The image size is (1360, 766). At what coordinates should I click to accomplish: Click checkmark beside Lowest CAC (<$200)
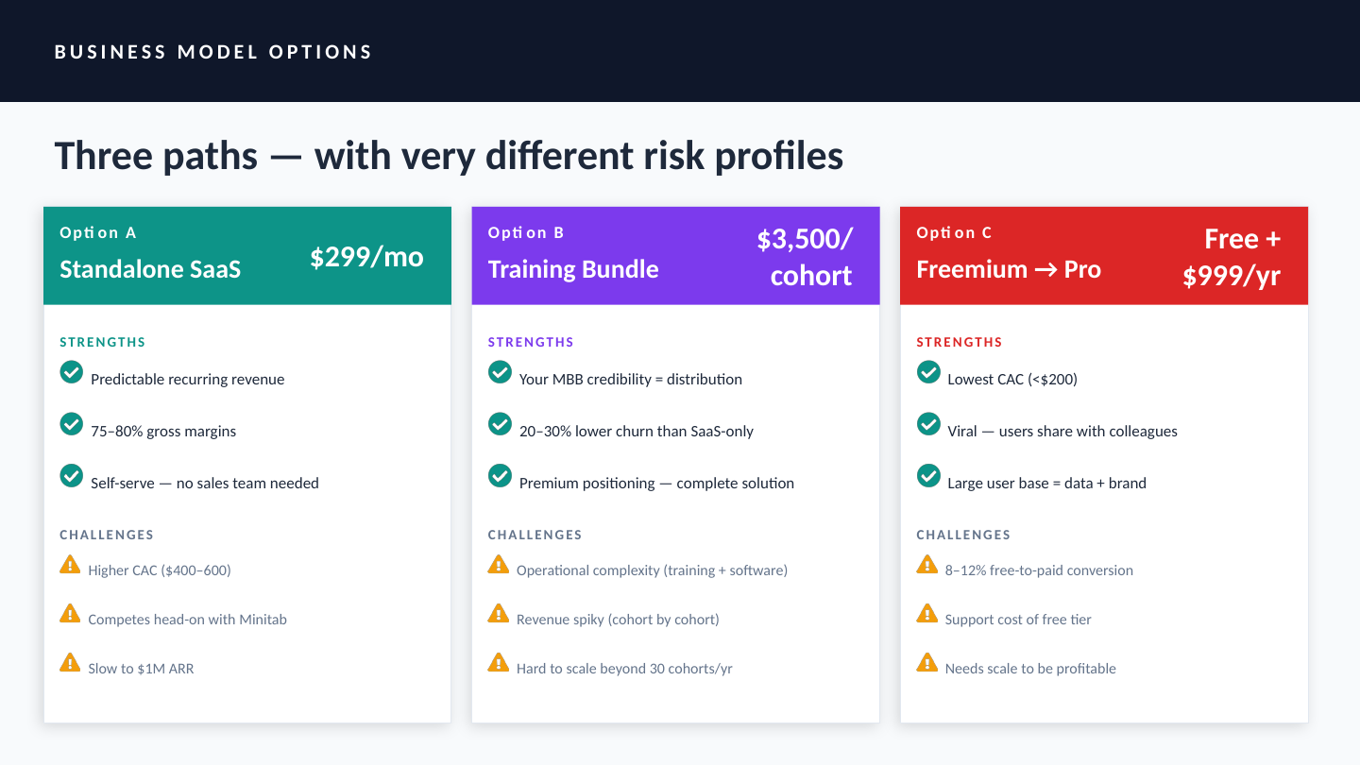928,372
